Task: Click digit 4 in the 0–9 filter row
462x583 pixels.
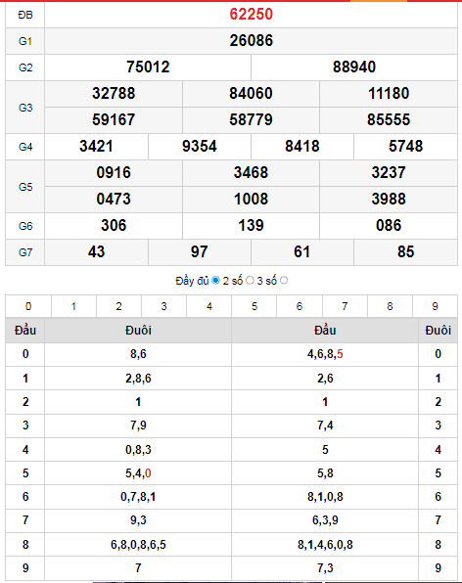Action: [x=209, y=306]
